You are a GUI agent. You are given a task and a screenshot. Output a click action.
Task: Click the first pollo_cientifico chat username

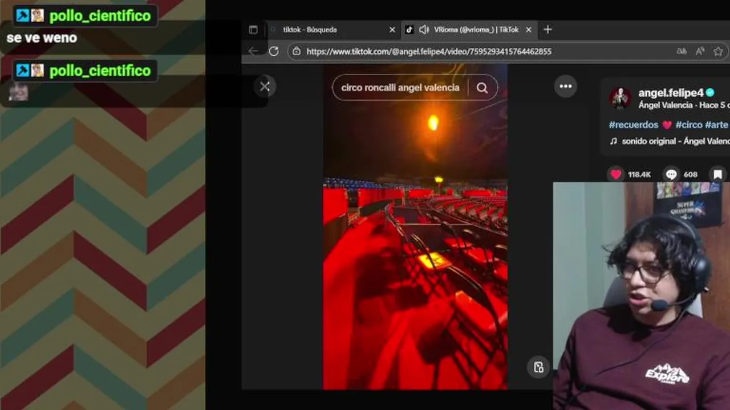(x=100, y=16)
